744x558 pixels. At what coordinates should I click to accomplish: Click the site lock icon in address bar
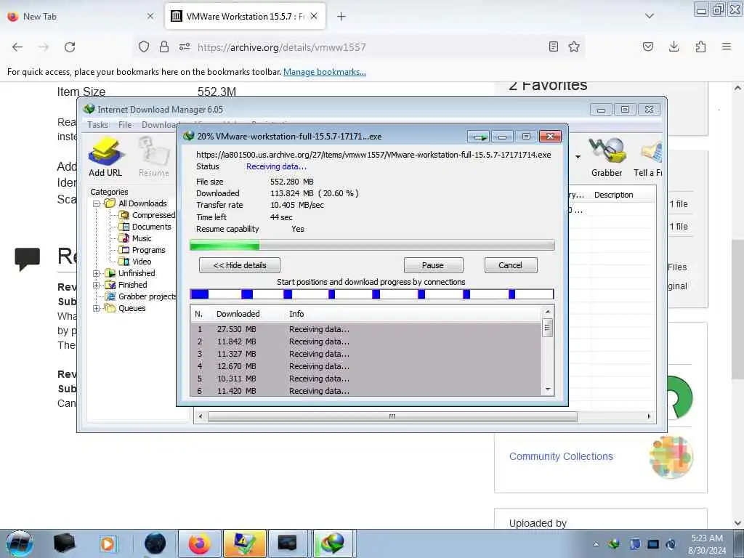(164, 47)
